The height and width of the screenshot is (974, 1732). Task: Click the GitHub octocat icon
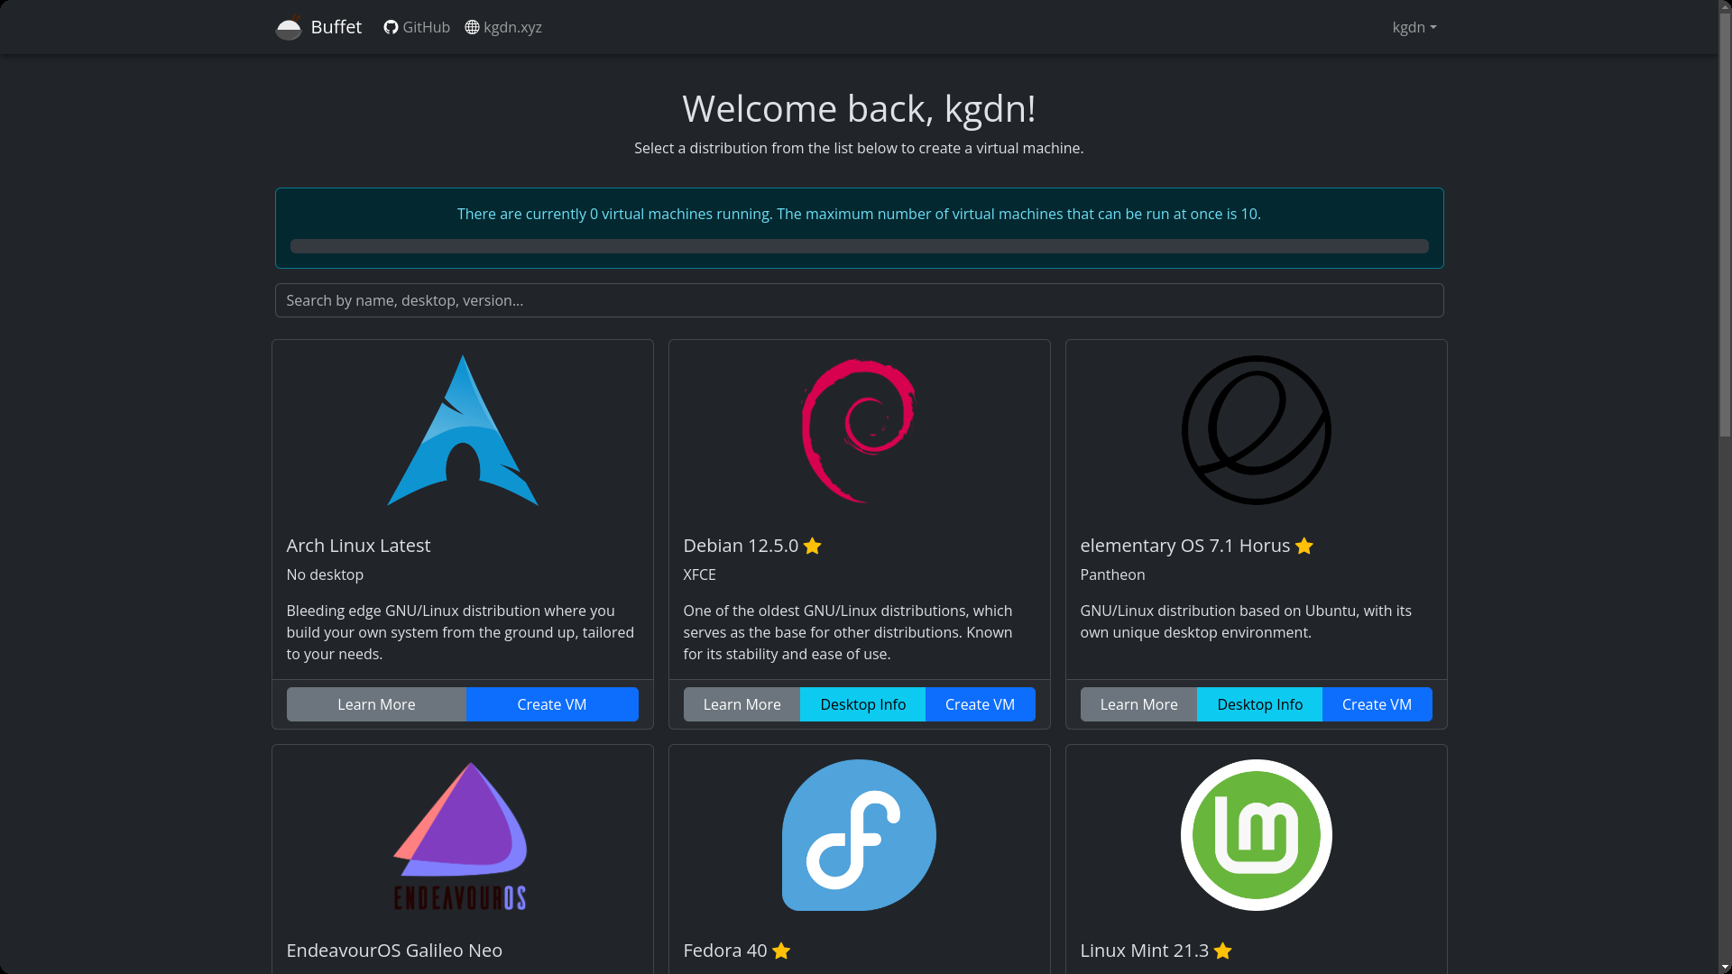[x=391, y=27]
